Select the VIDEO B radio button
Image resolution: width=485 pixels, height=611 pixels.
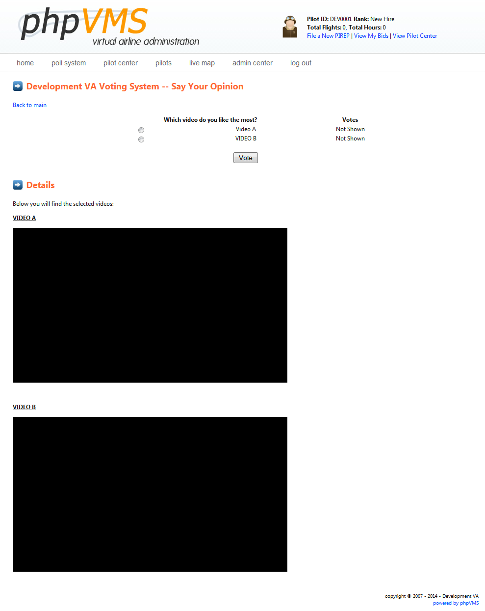point(141,139)
